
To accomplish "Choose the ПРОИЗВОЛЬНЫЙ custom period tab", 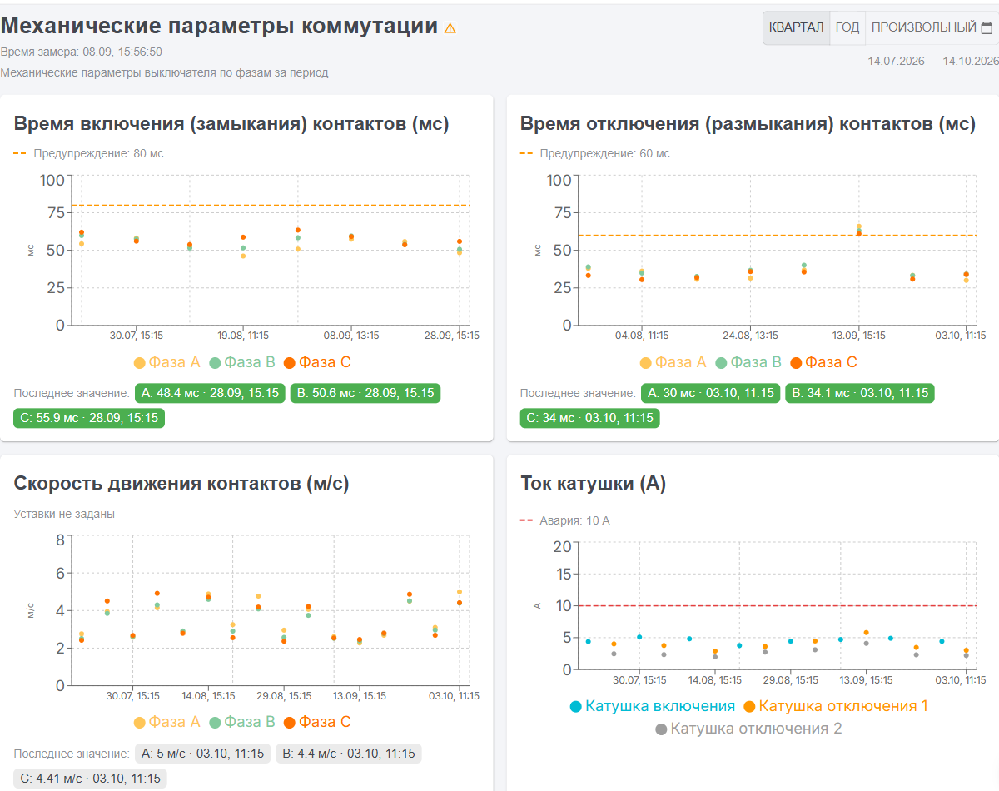I will coord(932,27).
